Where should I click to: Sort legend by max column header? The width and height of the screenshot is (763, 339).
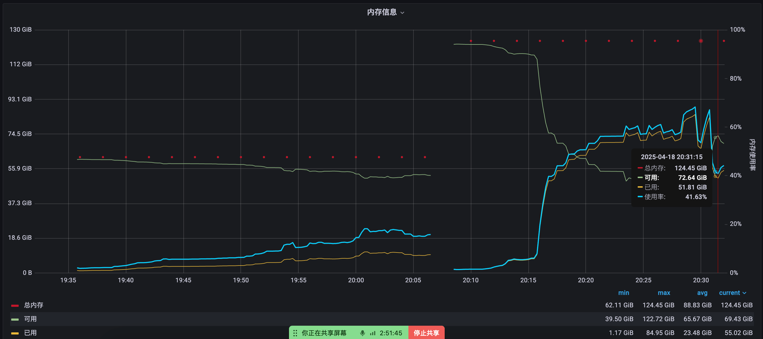pos(664,293)
